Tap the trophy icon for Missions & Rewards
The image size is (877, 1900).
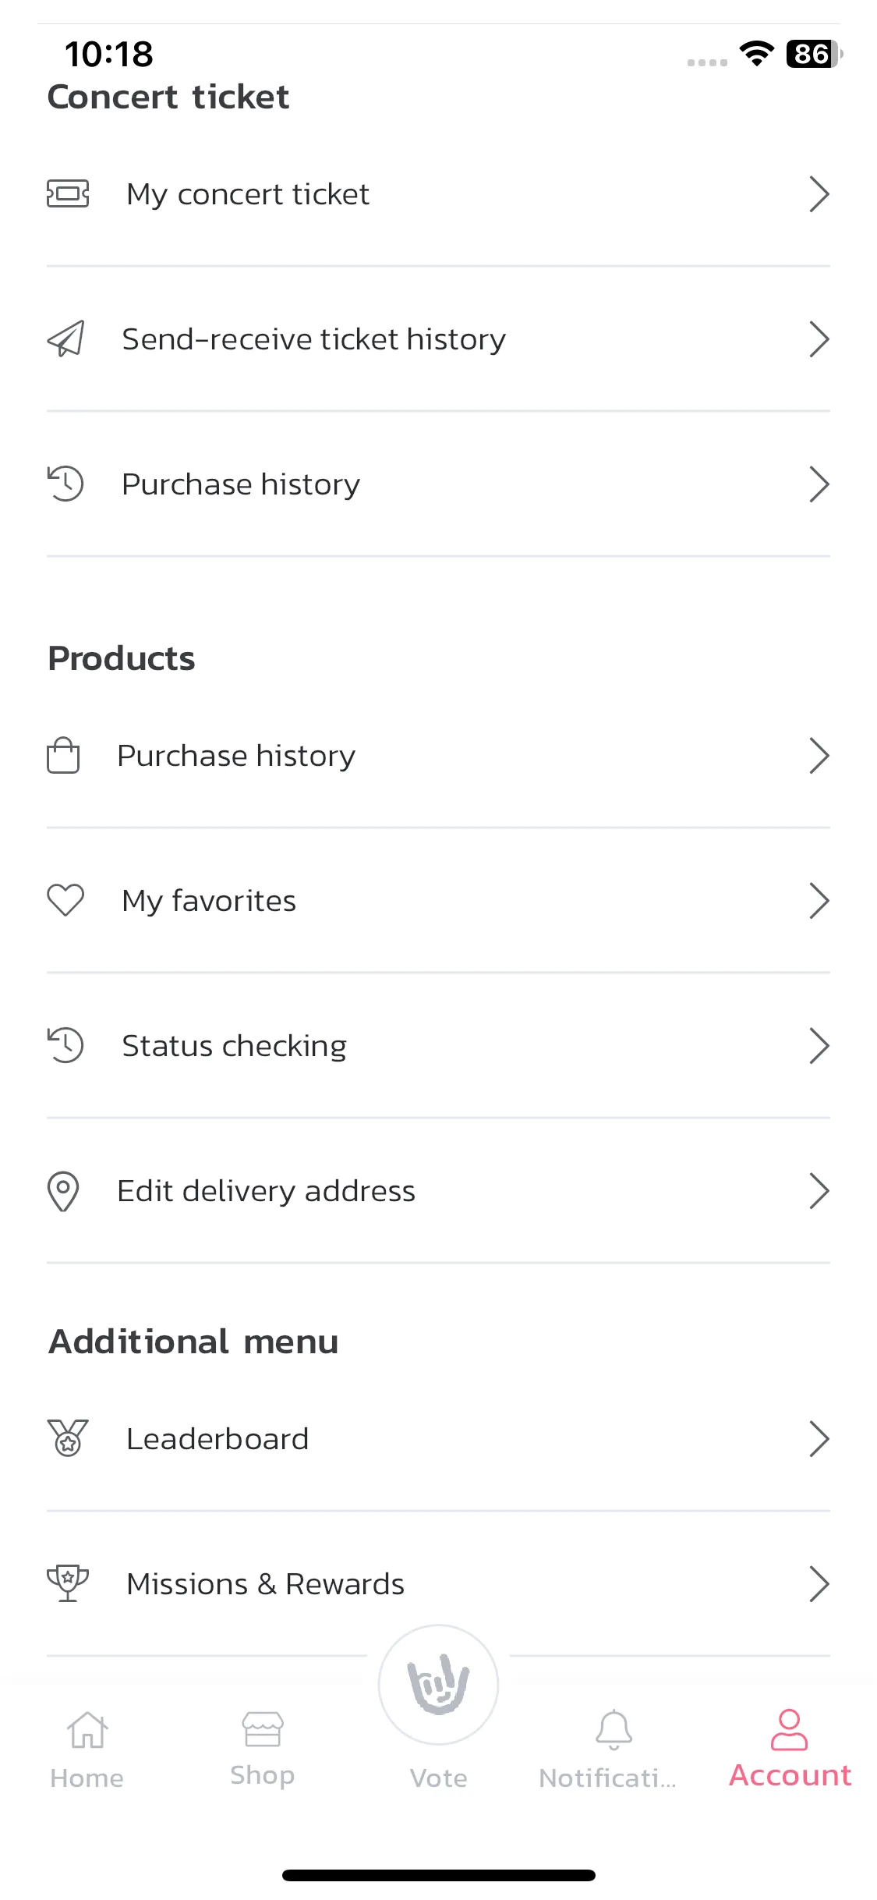[68, 1583]
